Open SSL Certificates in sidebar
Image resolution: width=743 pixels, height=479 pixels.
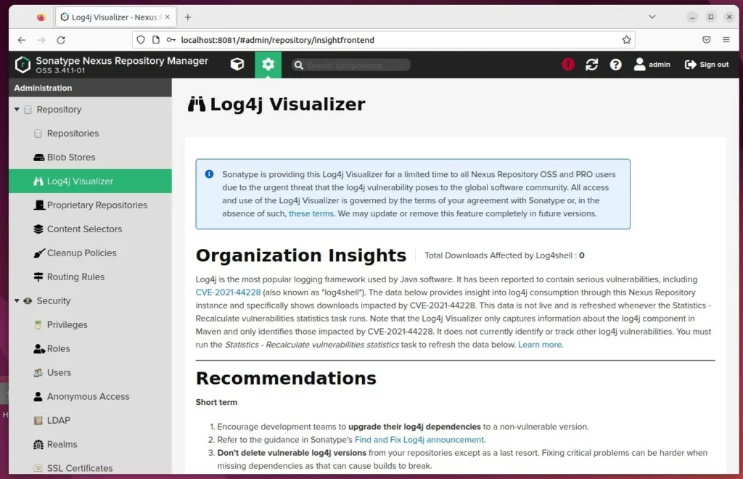79,468
